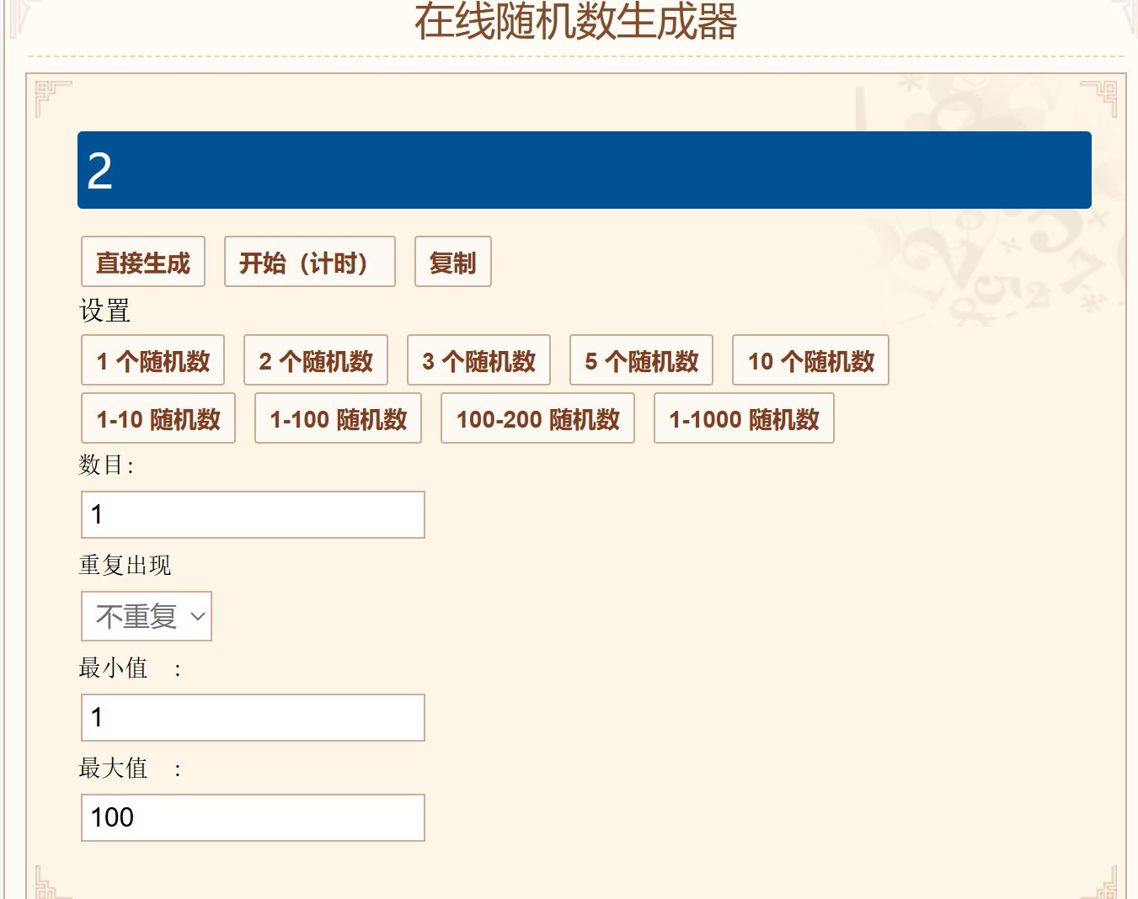
Task: Pick the 10 个随机数 preset
Action: tap(810, 360)
